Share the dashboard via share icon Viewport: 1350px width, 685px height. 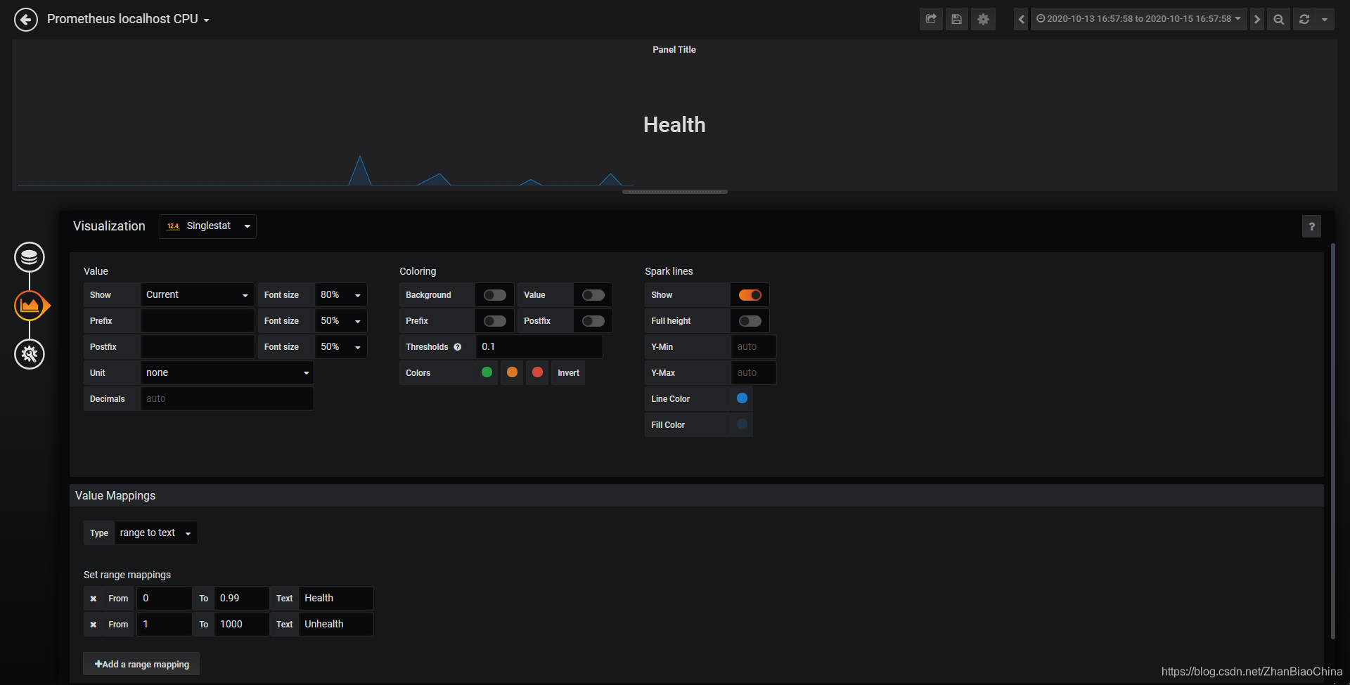pyautogui.click(x=931, y=19)
